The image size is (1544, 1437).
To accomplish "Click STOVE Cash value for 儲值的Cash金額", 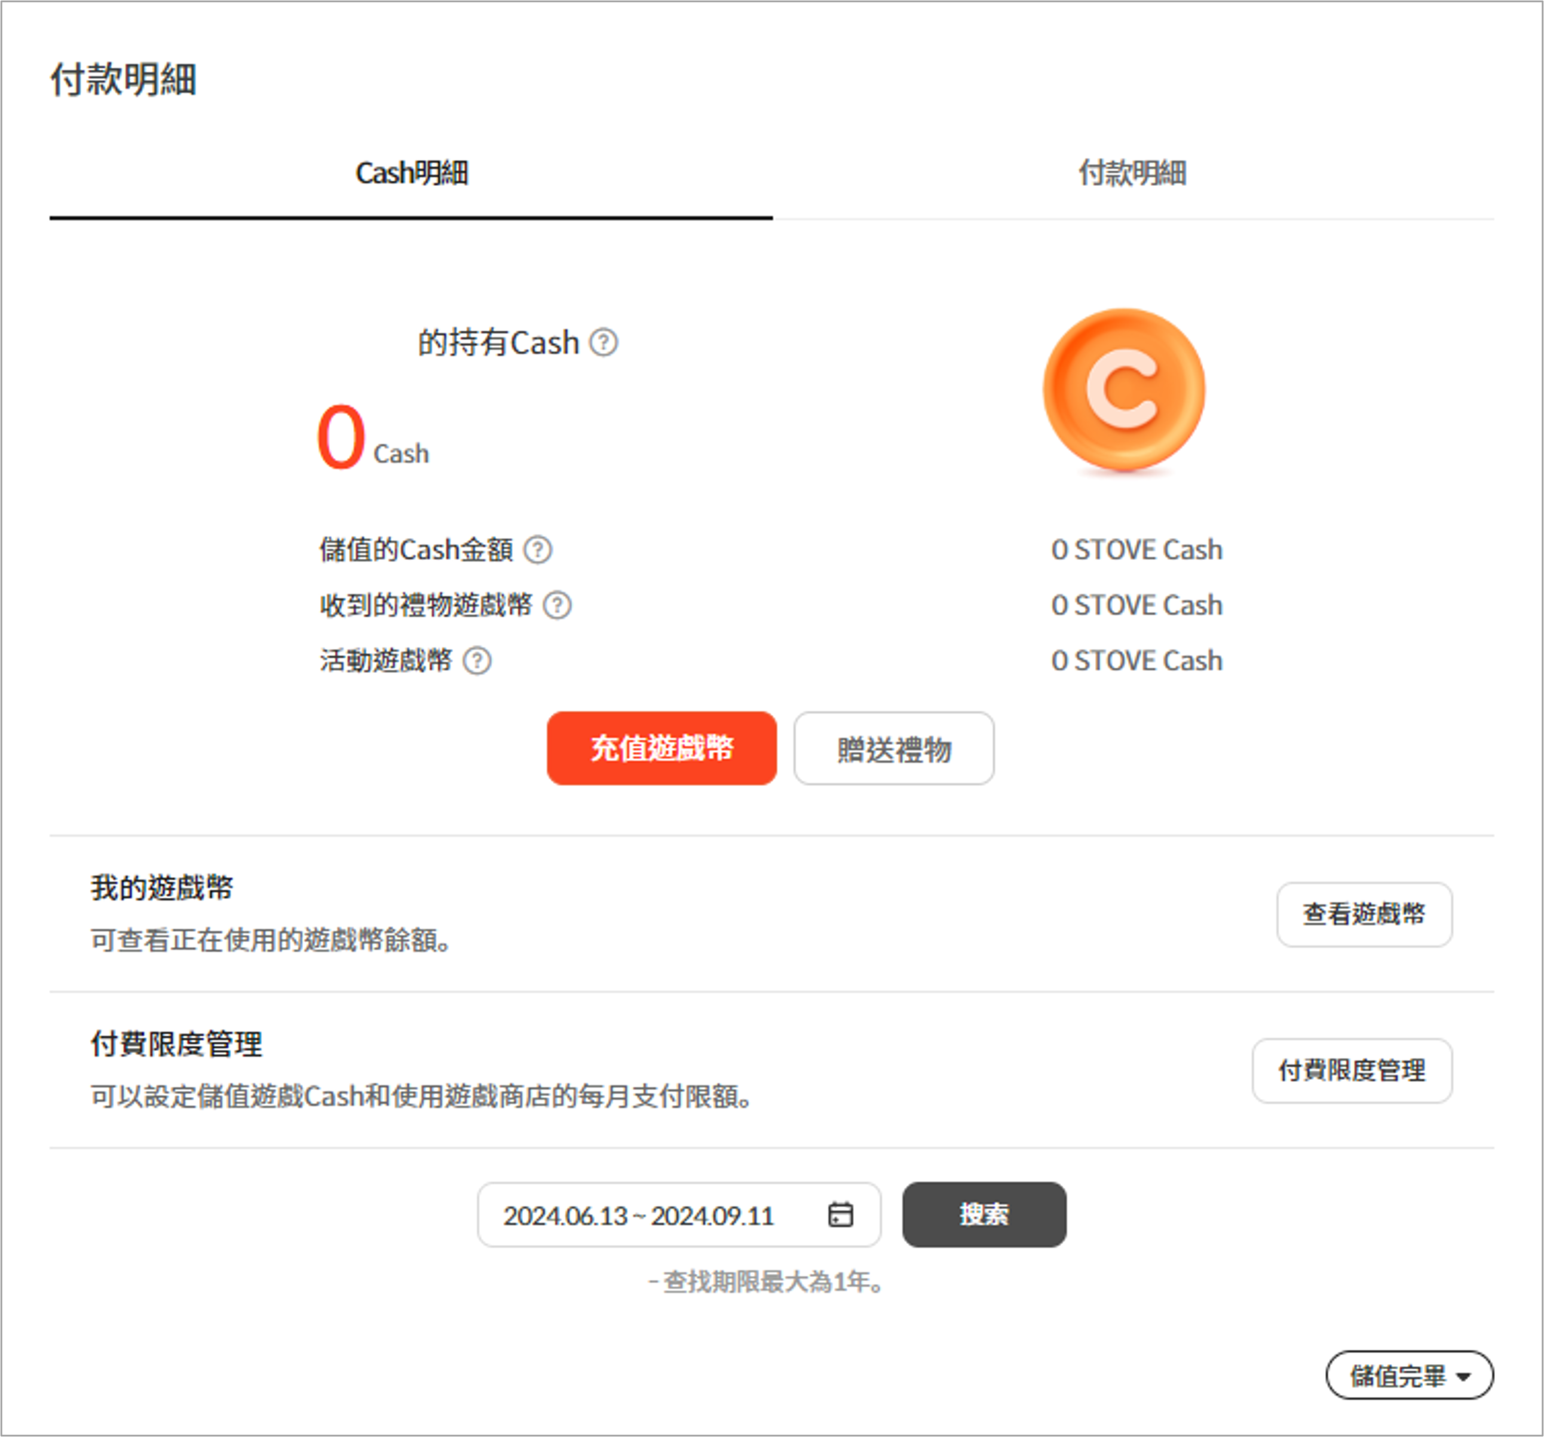I will (1136, 550).
